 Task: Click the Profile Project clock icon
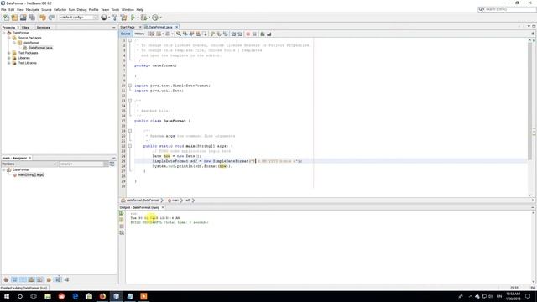(155, 18)
